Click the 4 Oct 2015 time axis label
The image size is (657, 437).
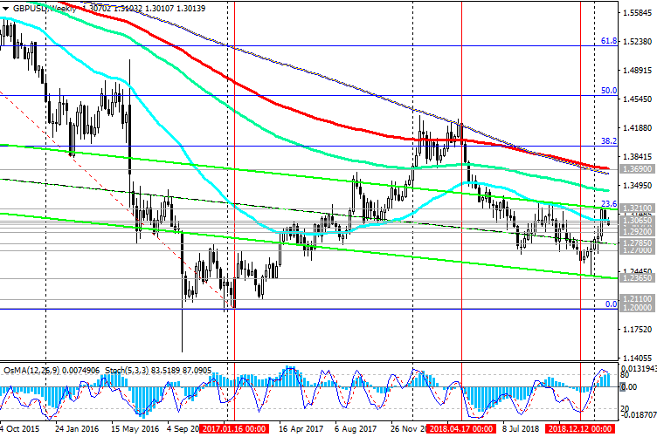(x=20, y=429)
